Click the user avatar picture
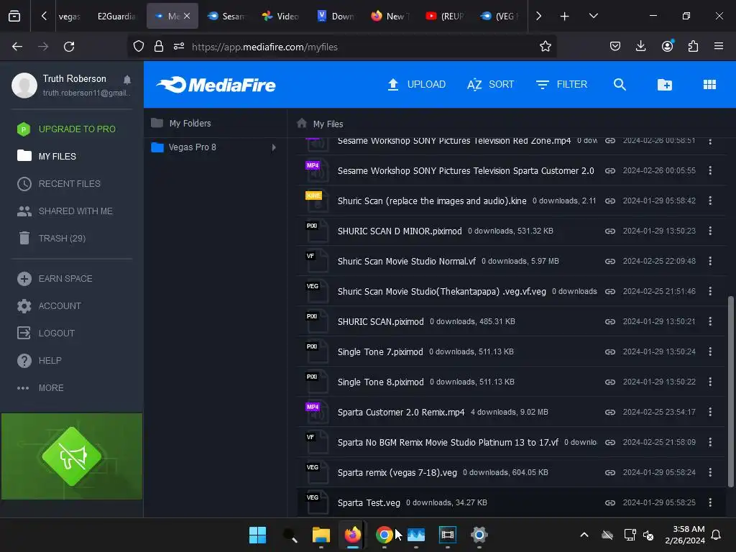The width and height of the screenshot is (736, 552). click(24, 85)
